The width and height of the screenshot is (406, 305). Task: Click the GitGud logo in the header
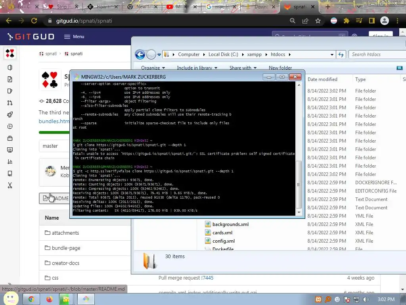click(x=31, y=37)
